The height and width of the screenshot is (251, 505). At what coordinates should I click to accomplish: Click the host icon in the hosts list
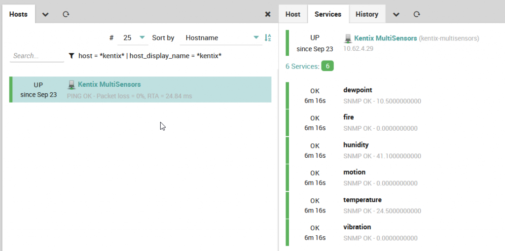(x=71, y=85)
